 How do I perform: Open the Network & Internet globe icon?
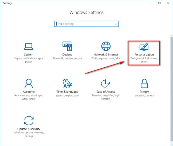pyautogui.click(x=106, y=46)
